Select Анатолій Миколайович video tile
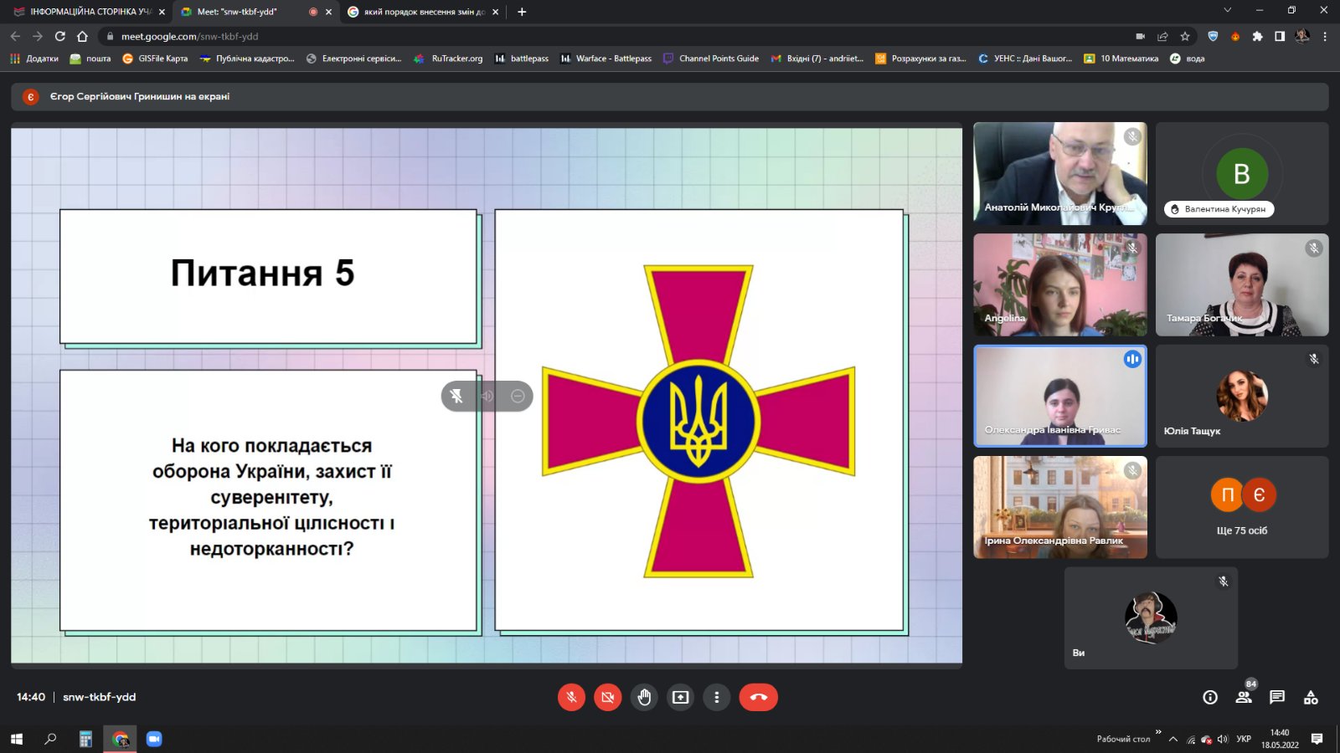Viewport: 1340px width, 753px height. [x=1060, y=173]
